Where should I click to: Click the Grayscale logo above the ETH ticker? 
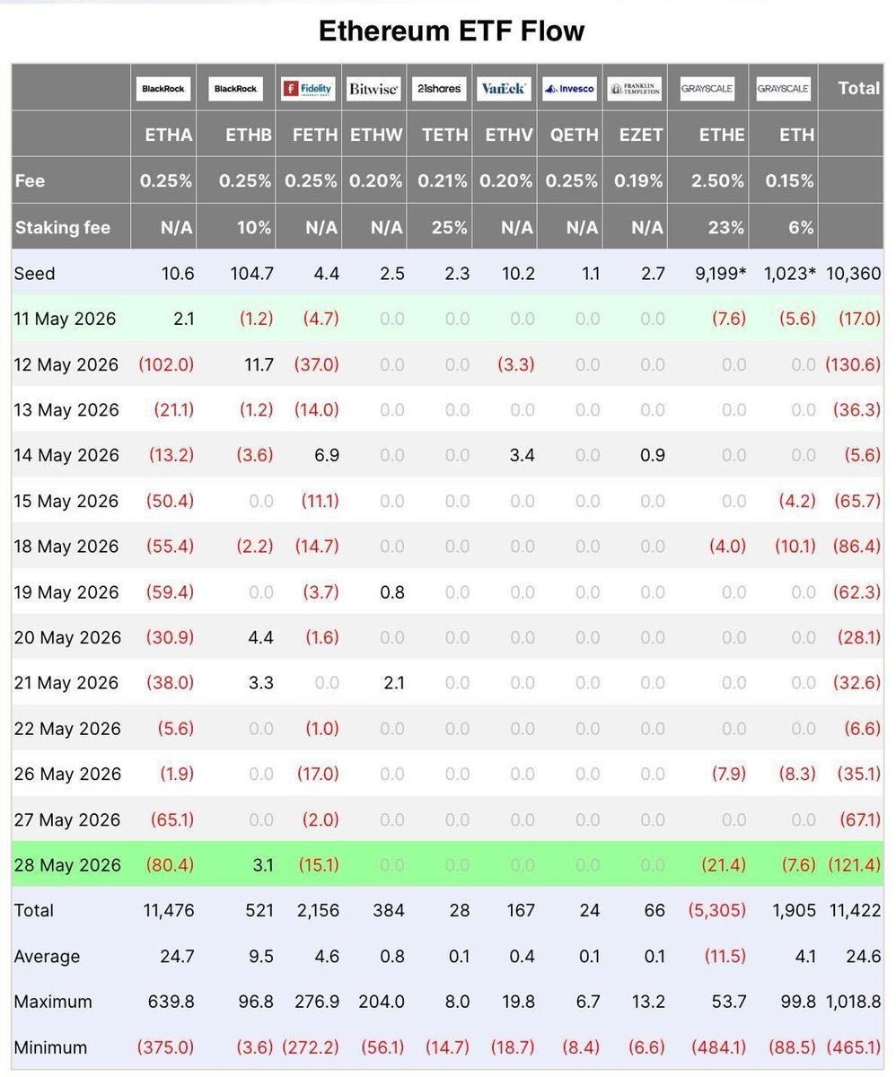coord(782,89)
